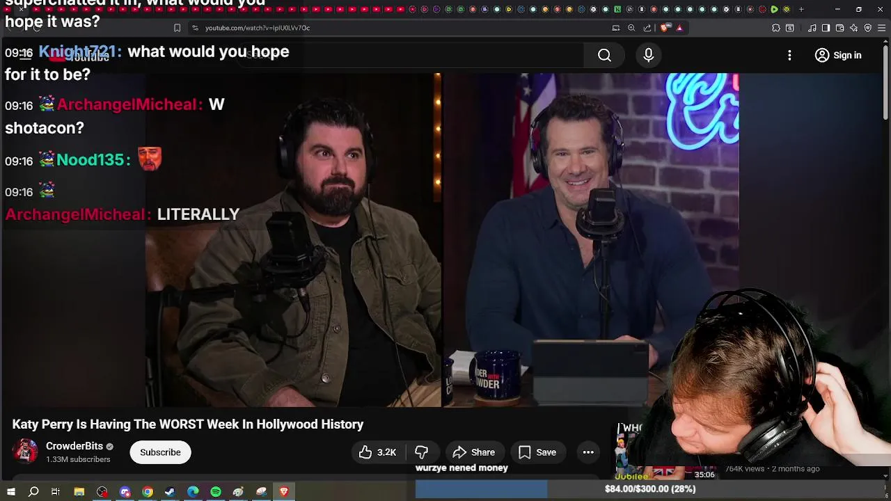Click the browser address bar URL
The height and width of the screenshot is (501, 891).
258,28
